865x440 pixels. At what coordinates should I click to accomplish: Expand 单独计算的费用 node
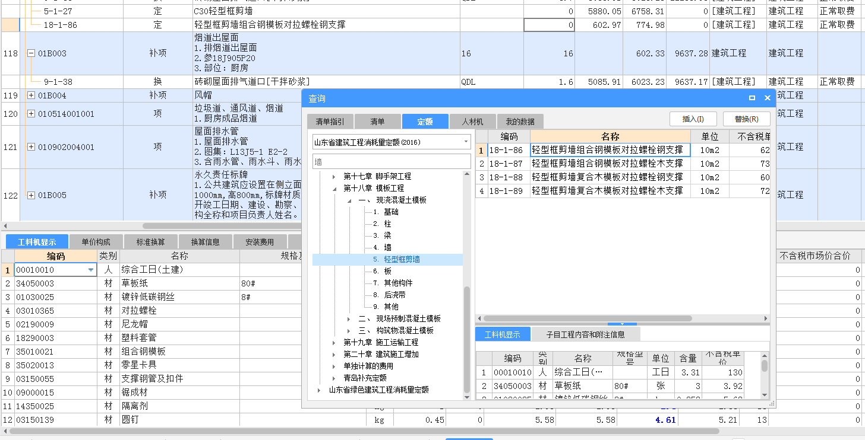point(334,366)
